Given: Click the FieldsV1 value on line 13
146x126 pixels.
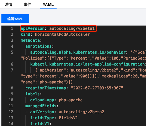Looking at the screenshot, I should click(68, 118).
